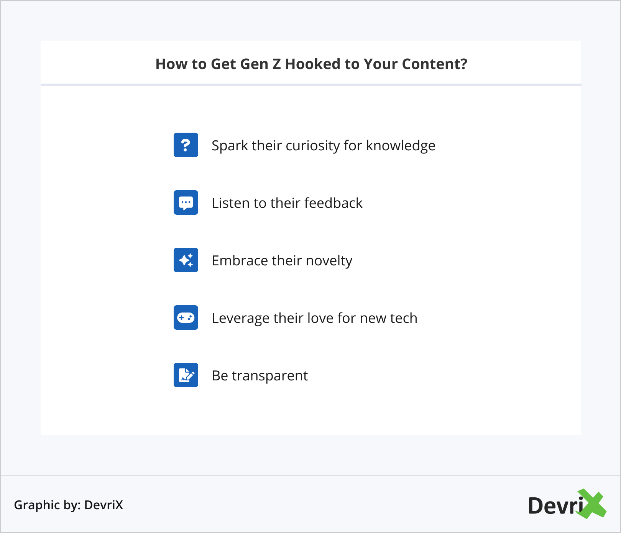Viewport: 621px width, 533px height.
Task: Click the DevriX logo
Action: point(567,504)
